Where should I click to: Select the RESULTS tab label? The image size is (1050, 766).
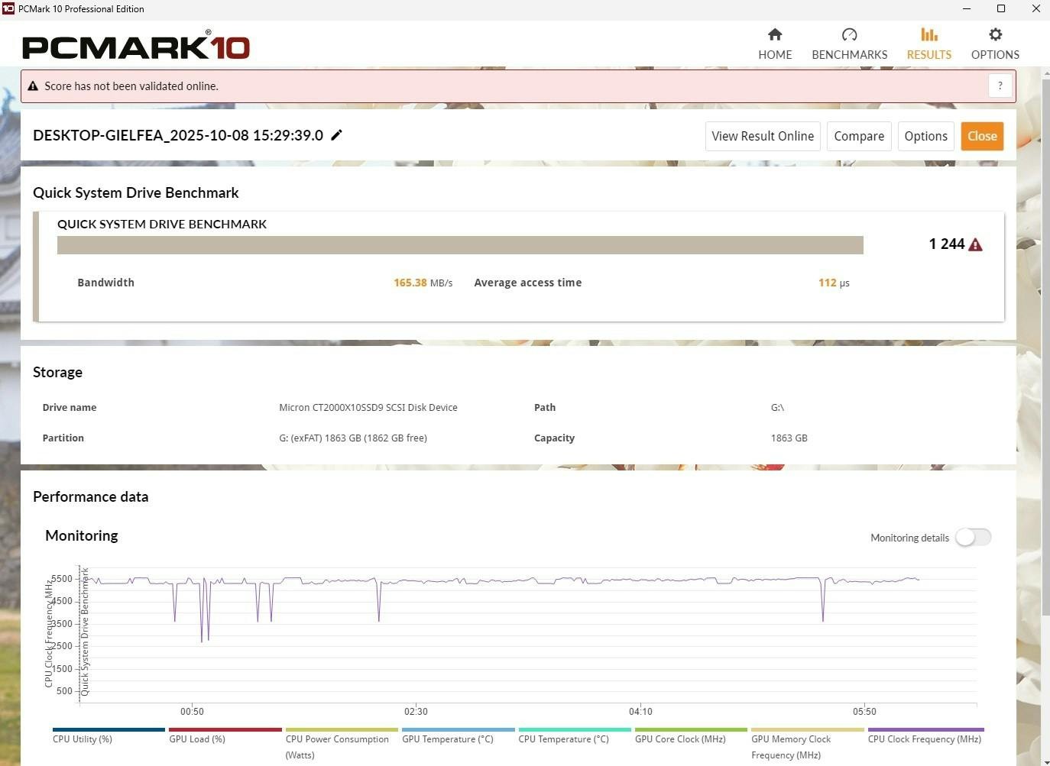click(x=929, y=55)
